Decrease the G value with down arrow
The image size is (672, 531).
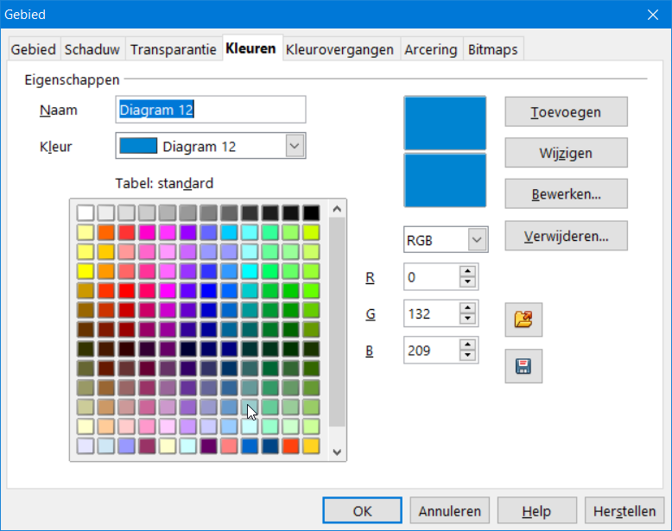[467, 319]
